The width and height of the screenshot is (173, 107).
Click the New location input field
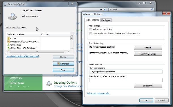click(126, 80)
